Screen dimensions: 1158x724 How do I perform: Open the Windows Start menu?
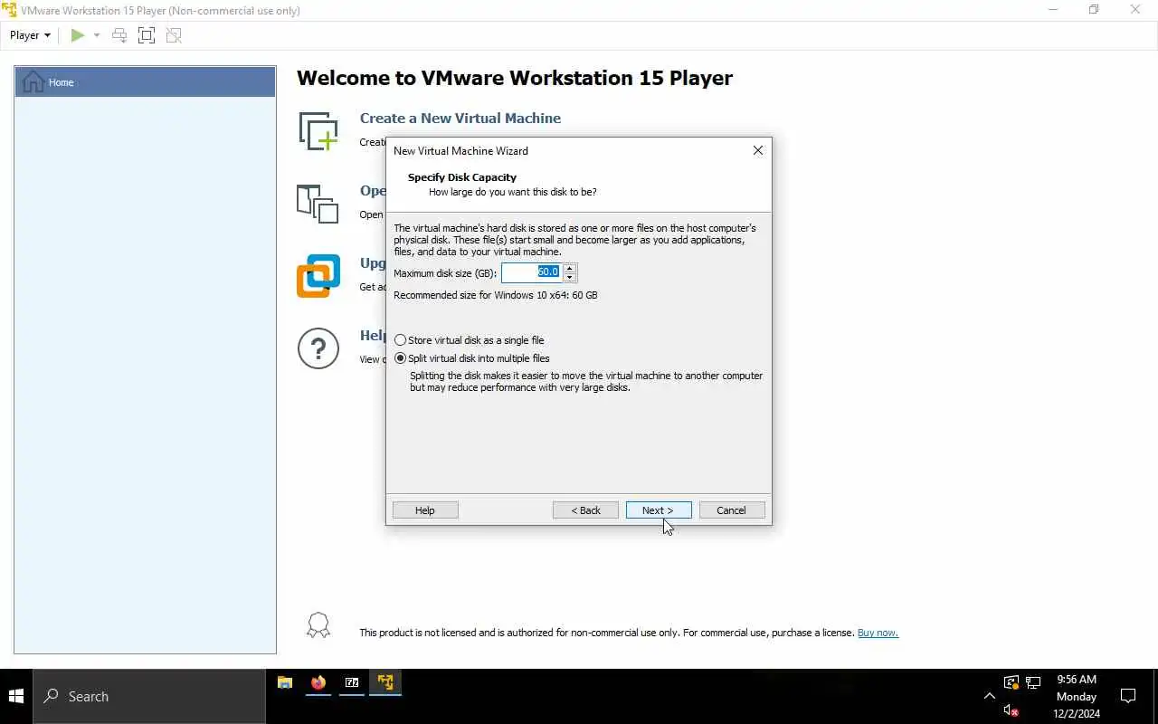16,696
